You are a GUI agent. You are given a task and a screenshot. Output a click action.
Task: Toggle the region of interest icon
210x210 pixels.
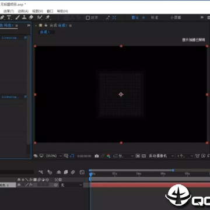click(138, 156)
